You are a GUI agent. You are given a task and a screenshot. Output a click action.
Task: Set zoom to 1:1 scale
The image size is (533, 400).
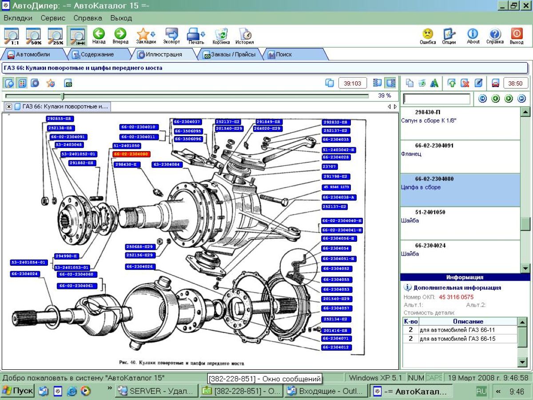[x=11, y=36]
